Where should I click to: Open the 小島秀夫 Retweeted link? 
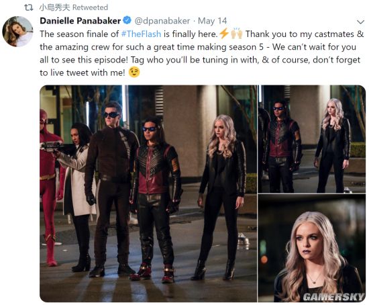(74, 7)
